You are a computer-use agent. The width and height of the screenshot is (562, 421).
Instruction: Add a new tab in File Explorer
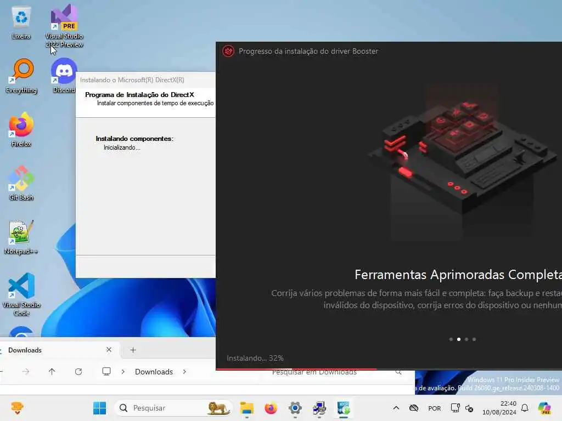(133, 350)
